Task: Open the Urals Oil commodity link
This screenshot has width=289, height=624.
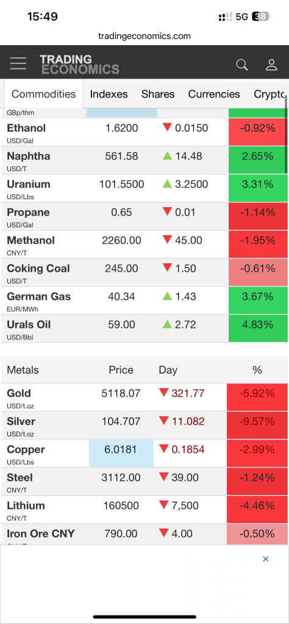Action: (x=29, y=325)
